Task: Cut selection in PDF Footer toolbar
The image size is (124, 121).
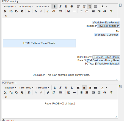Action: (5, 93)
